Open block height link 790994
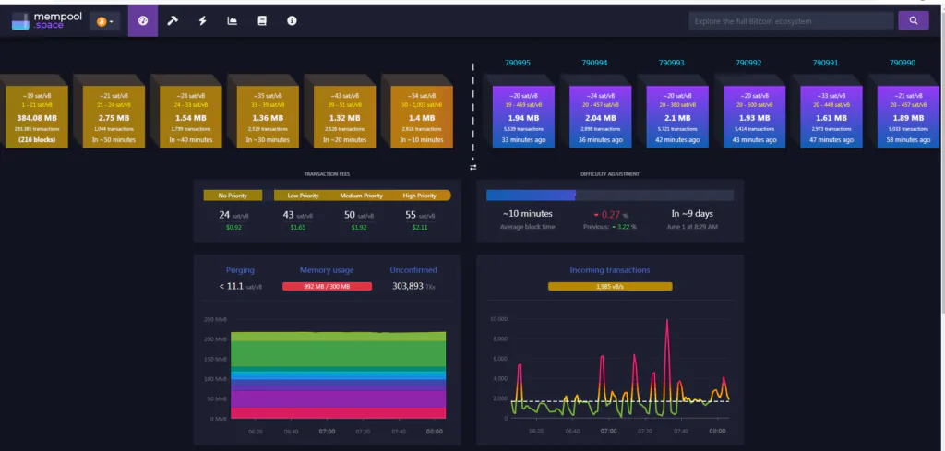Viewport: 945px width, 451px height. (594, 63)
